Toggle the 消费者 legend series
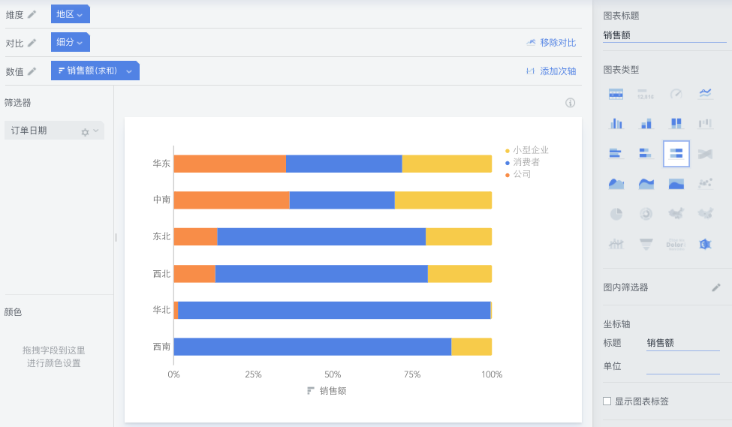This screenshot has height=427, width=732. coord(523,162)
